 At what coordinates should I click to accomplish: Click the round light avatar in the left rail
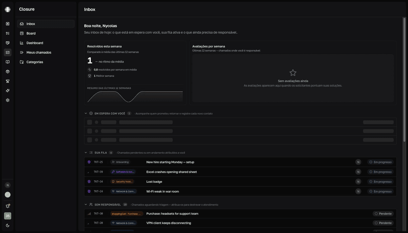click(7, 195)
